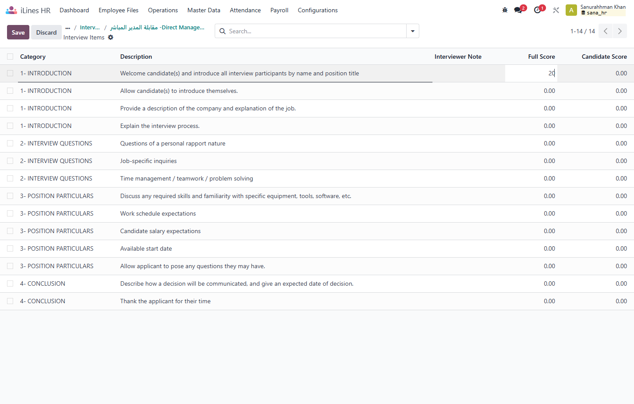Click the 1-14 / 14 pager counter
The image size is (634, 404).
pos(583,31)
